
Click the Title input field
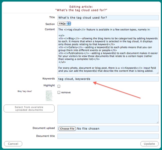pos(108,17)
